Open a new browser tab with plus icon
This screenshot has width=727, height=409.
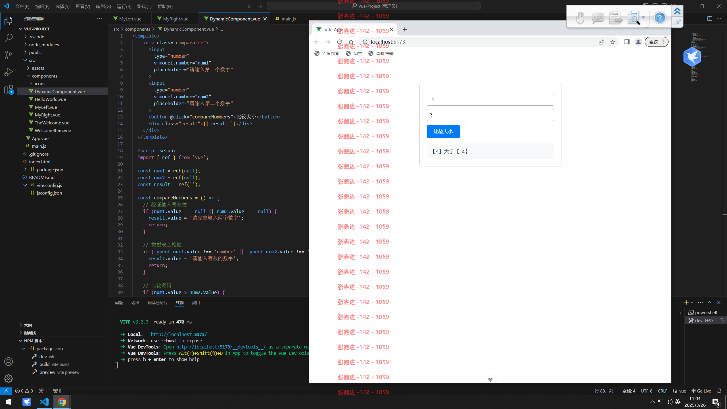405,29
